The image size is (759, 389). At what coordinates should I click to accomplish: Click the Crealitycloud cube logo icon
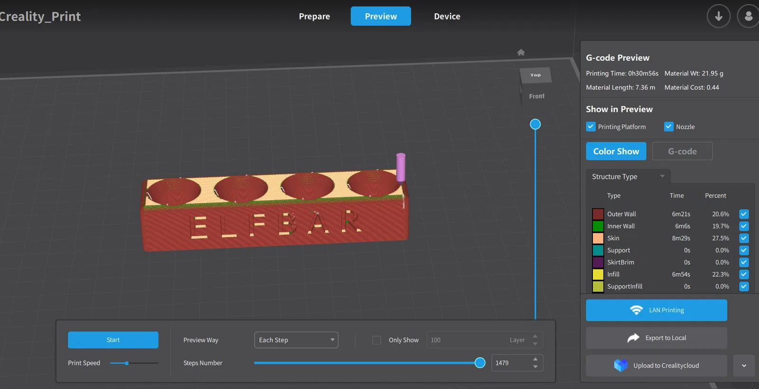pyautogui.click(x=620, y=365)
